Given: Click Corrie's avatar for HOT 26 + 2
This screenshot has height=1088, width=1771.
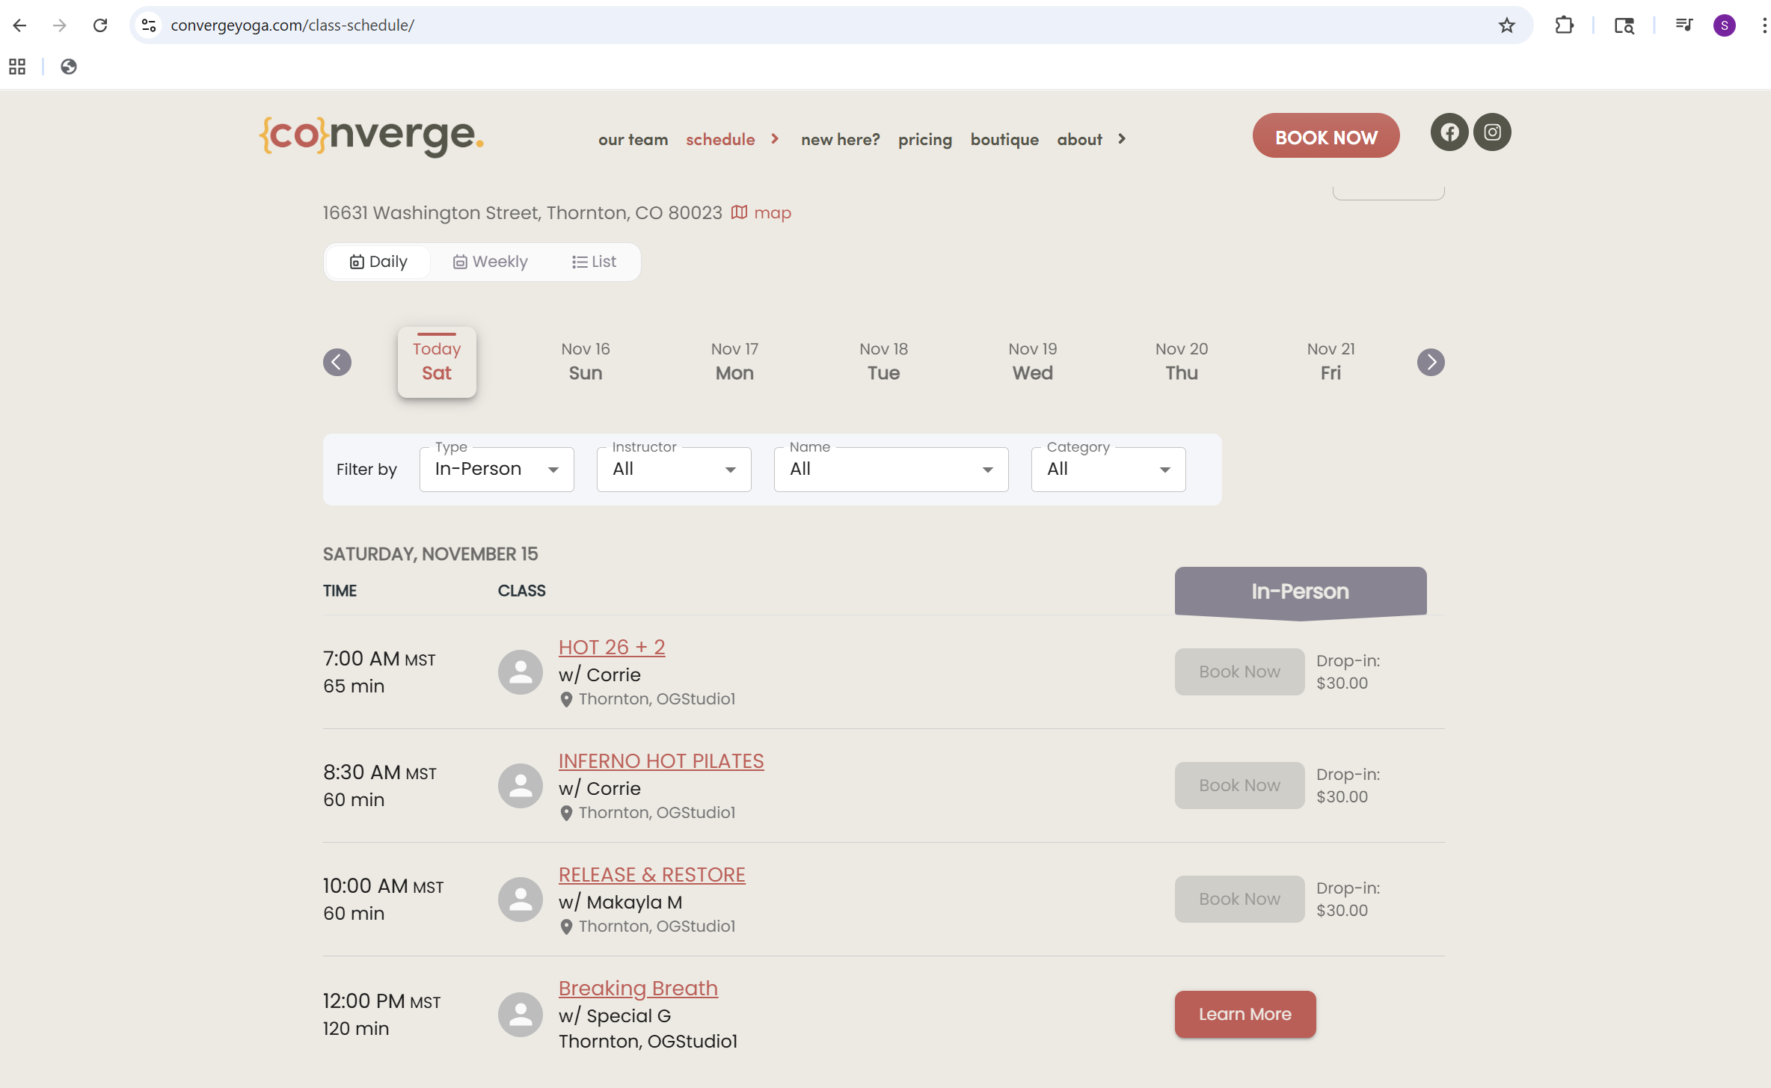Looking at the screenshot, I should [520, 671].
